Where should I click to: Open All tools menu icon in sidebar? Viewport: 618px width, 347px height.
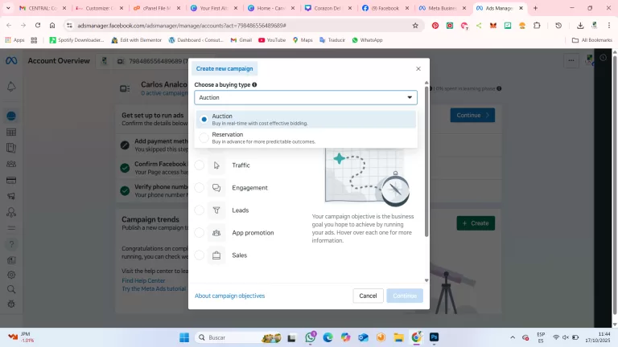[x=11, y=228]
